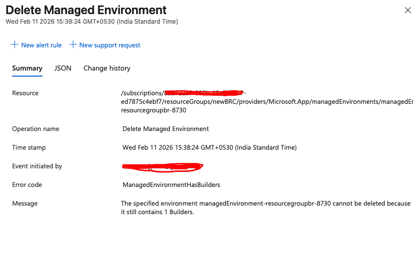Click the plus icon beside New alert rule
The height and width of the screenshot is (253, 419).
15,45
